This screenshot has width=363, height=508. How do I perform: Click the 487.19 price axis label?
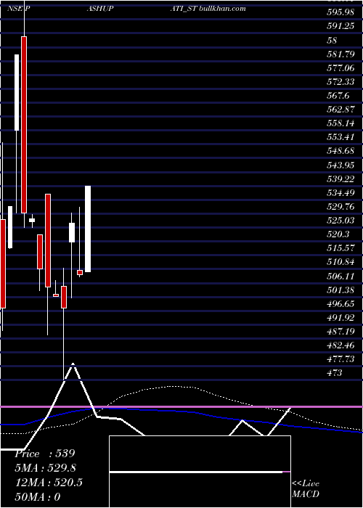[340, 332]
